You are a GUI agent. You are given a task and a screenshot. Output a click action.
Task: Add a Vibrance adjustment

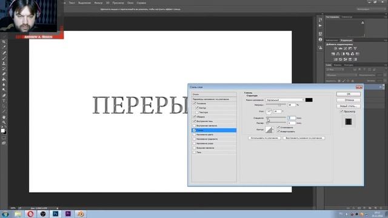pos(355,48)
